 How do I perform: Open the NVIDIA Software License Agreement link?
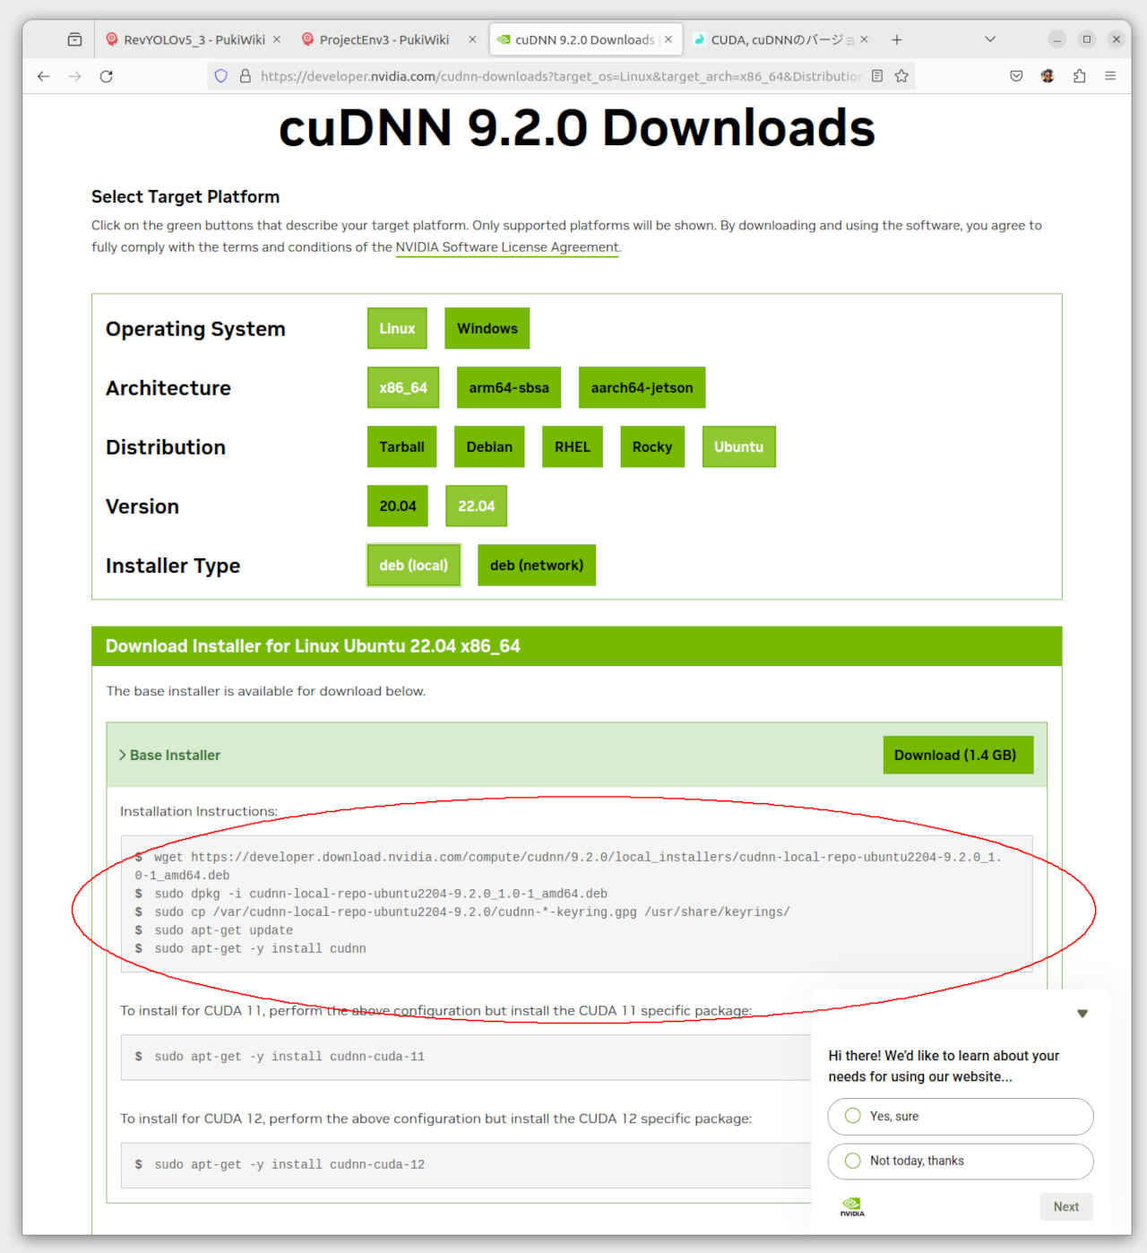click(x=506, y=247)
